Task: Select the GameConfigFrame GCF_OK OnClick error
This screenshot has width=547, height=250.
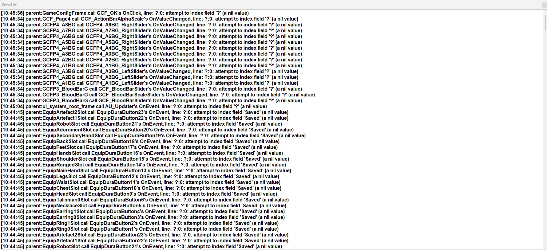Action: [125, 13]
